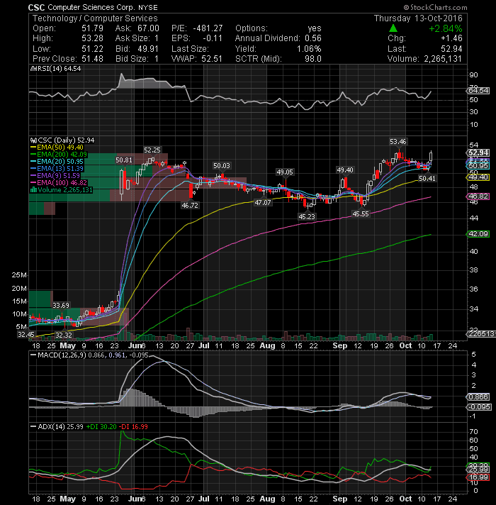Click the Ask price 67.00

(x=148, y=28)
